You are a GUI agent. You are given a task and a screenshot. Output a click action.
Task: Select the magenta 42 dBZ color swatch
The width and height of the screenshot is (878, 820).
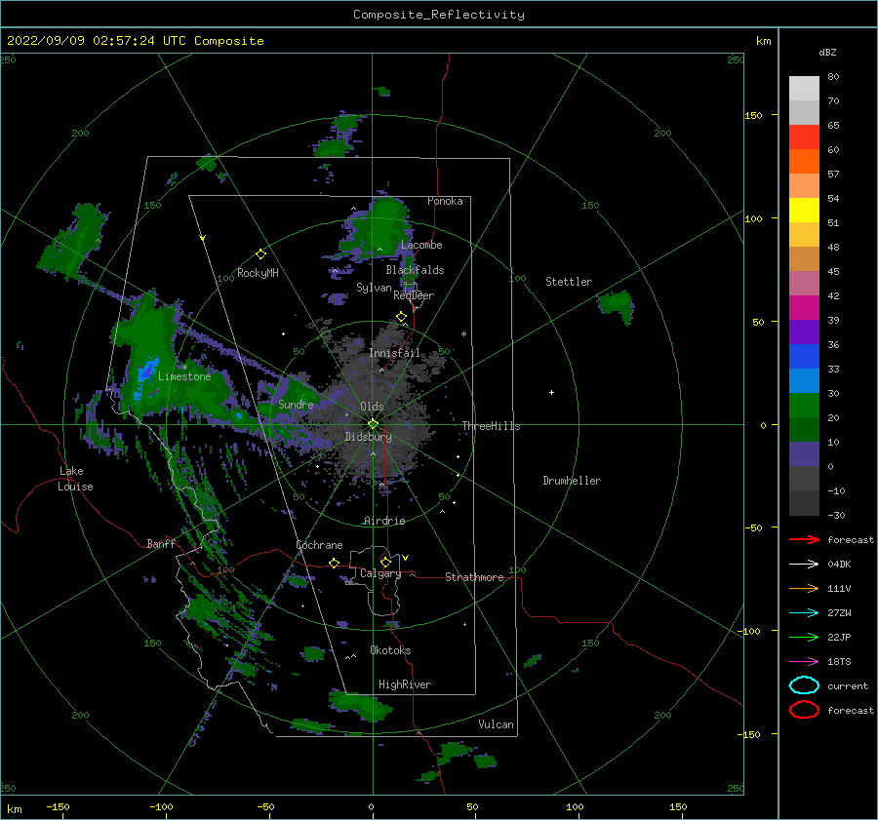804,308
